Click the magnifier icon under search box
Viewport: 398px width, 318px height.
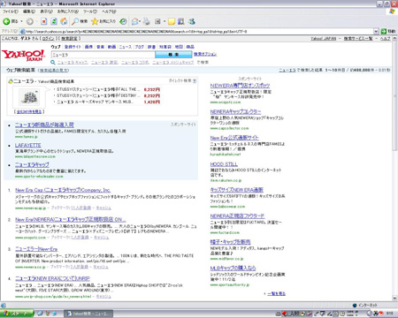tap(53, 62)
